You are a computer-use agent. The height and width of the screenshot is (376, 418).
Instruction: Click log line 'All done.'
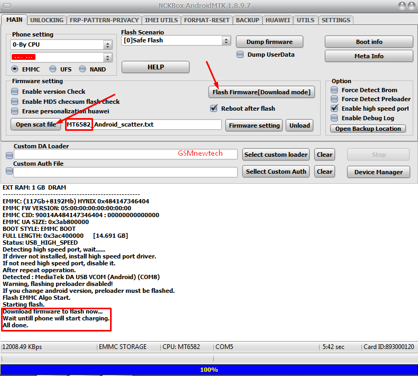point(15,325)
